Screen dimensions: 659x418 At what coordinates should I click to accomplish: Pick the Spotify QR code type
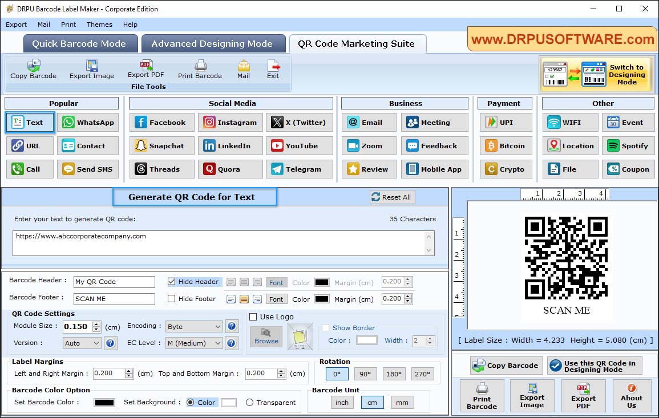(628, 146)
